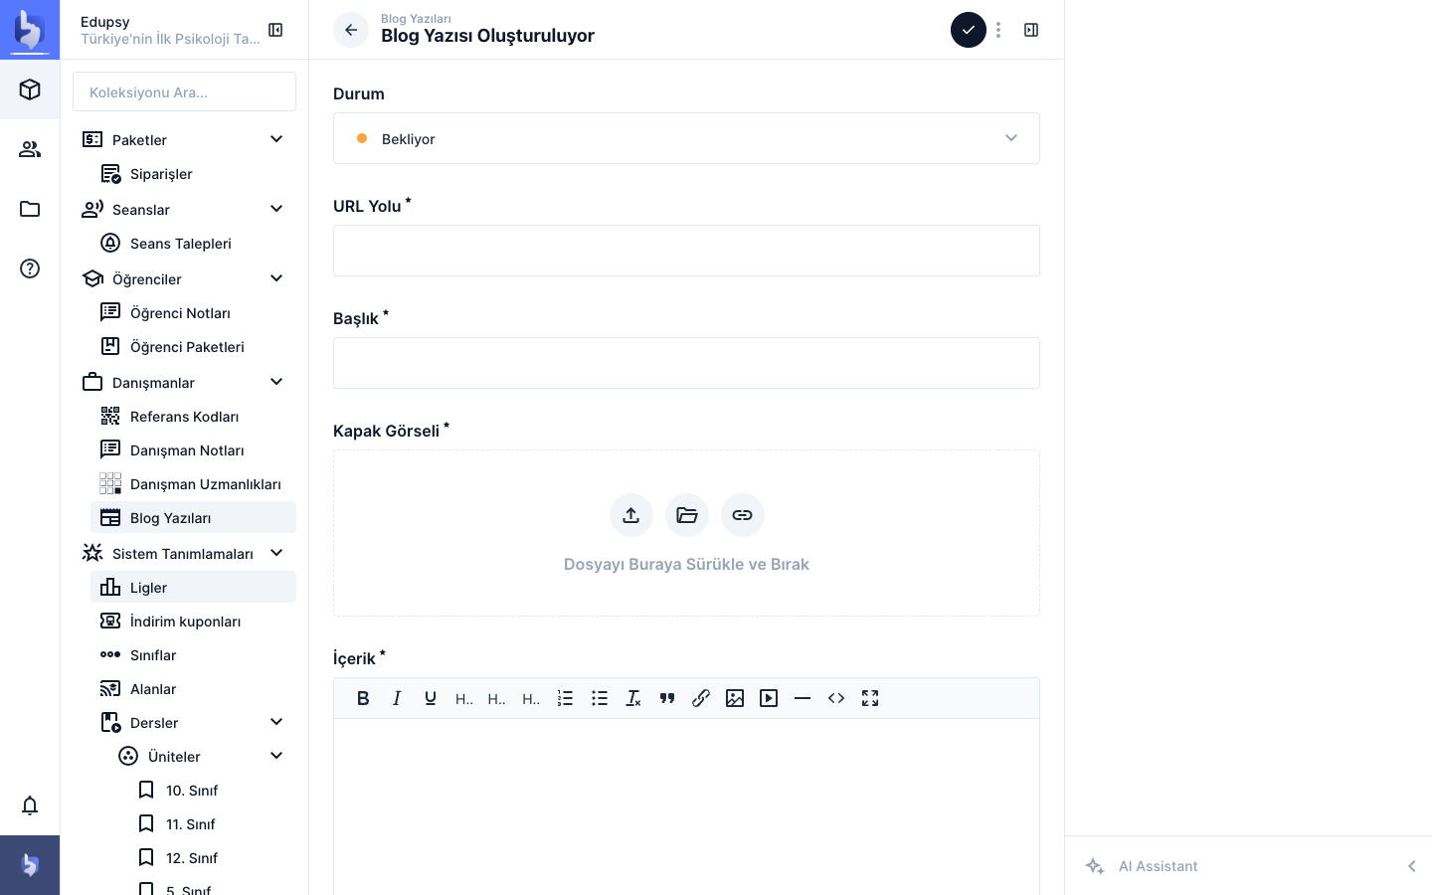The image size is (1432, 895).
Task: Open more options vertical dots menu
Action: click(x=998, y=30)
